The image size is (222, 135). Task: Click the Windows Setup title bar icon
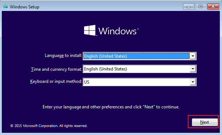coord(5,7)
